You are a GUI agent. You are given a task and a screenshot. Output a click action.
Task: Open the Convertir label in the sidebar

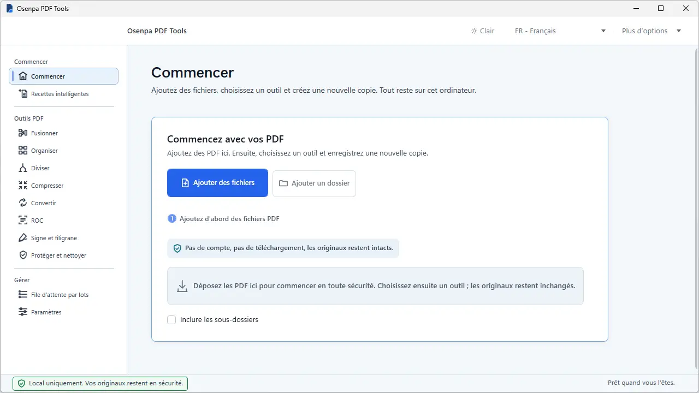(44, 203)
